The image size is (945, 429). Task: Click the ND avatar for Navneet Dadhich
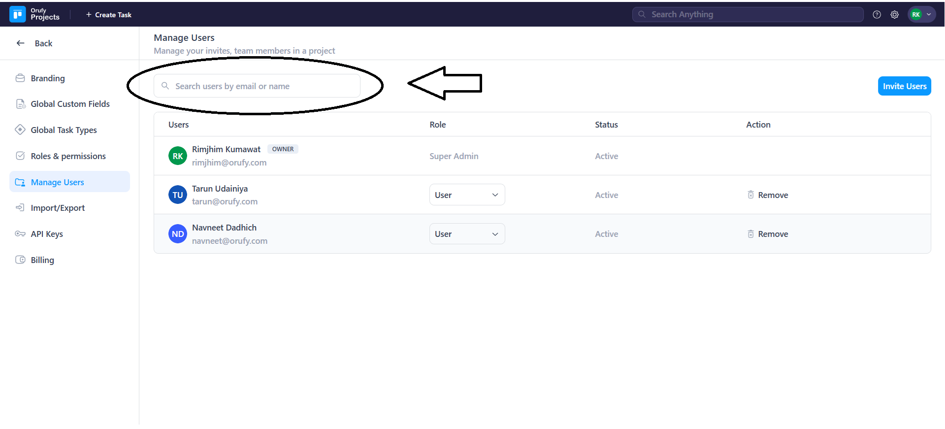pyautogui.click(x=177, y=234)
